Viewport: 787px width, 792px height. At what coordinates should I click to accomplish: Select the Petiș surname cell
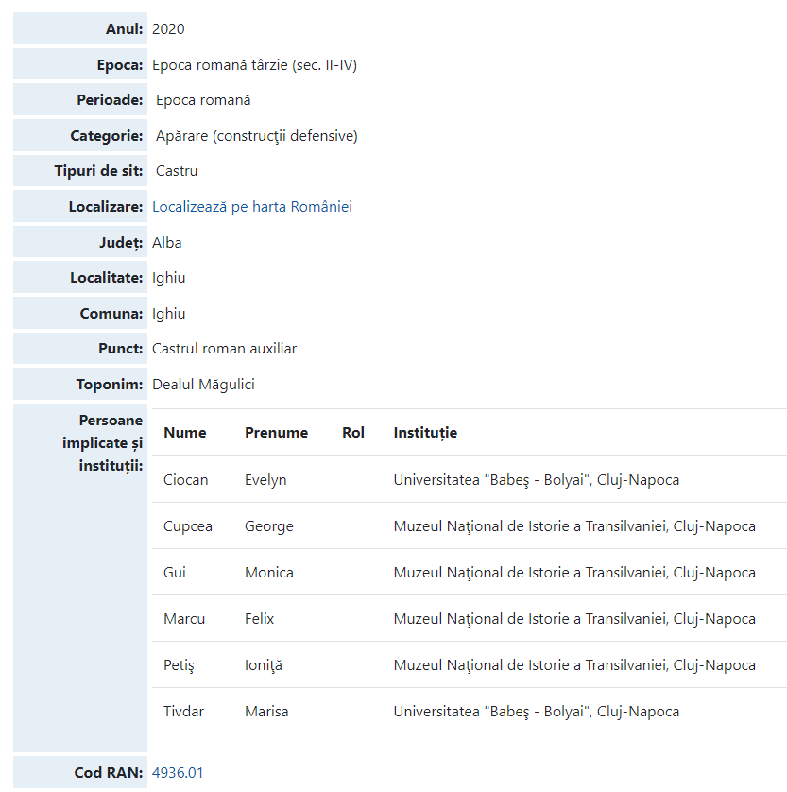pos(179,665)
